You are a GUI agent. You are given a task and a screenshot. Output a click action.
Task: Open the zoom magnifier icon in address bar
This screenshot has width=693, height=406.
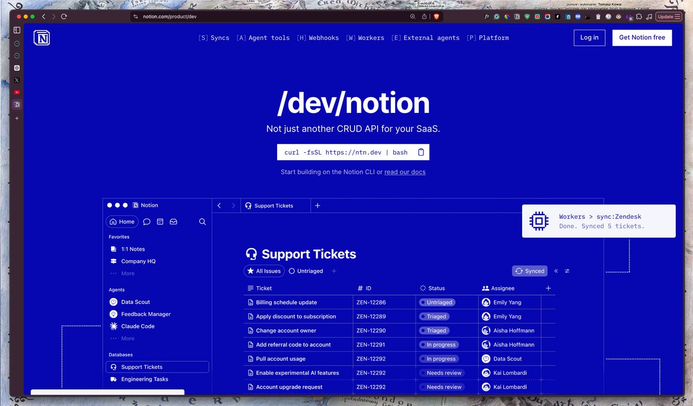pos(413,17)
